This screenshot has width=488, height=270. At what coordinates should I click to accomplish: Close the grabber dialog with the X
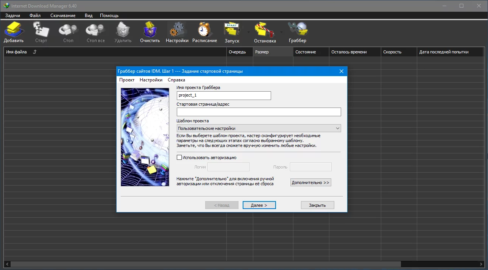pos(341,71)
